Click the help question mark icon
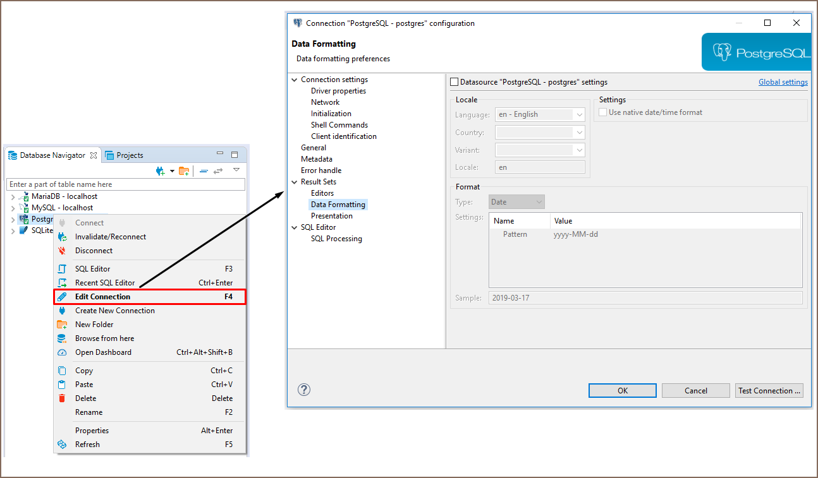Screen dimensions: 818x478 click(x=304, y=390)
